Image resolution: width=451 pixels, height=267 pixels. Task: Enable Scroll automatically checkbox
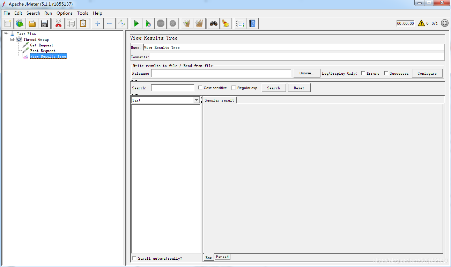135,258
